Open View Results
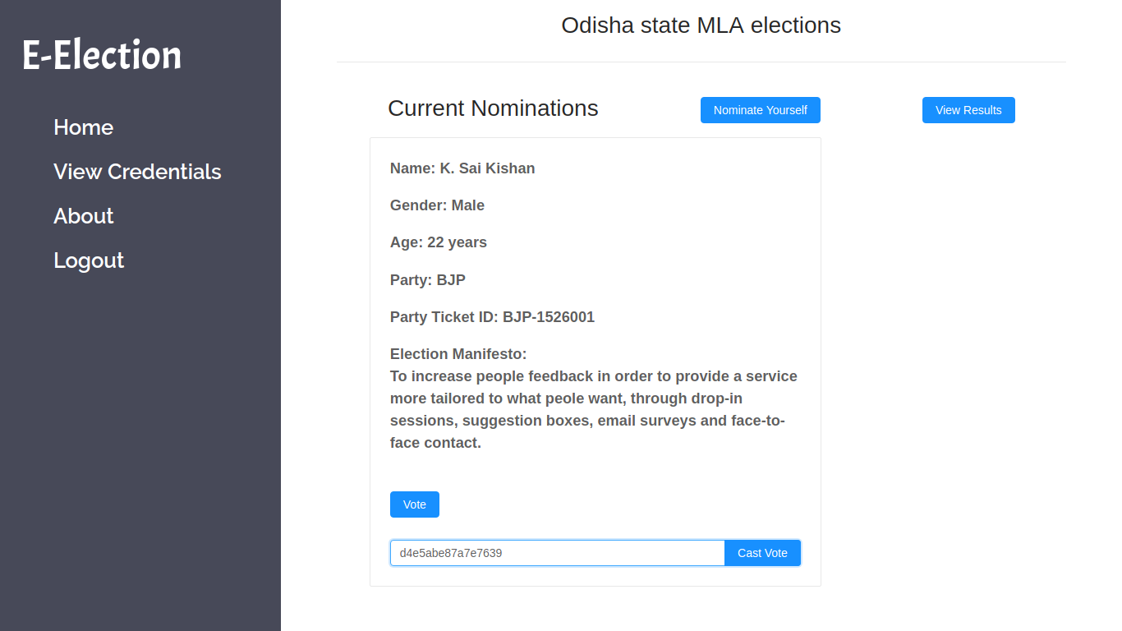The image size is (1122, 631). point(968,110)
